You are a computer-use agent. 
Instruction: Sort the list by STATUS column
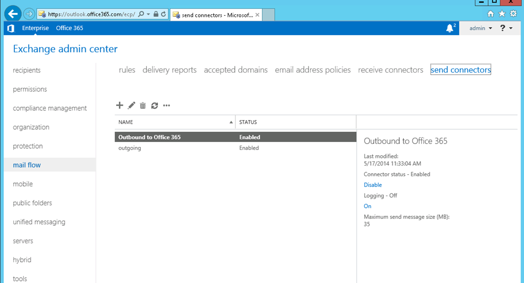click(296, 122)
